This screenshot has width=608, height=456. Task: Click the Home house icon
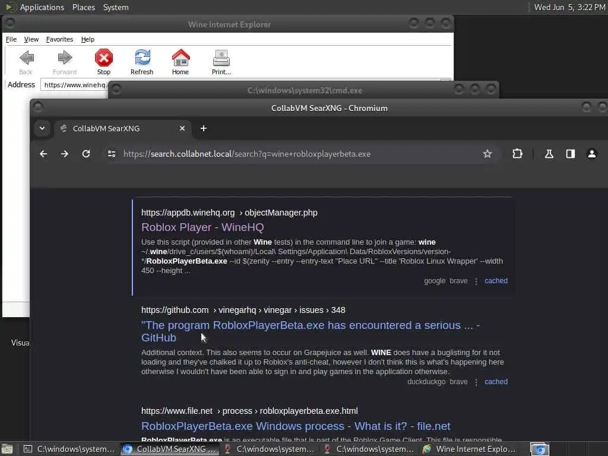tap(180, 58)
